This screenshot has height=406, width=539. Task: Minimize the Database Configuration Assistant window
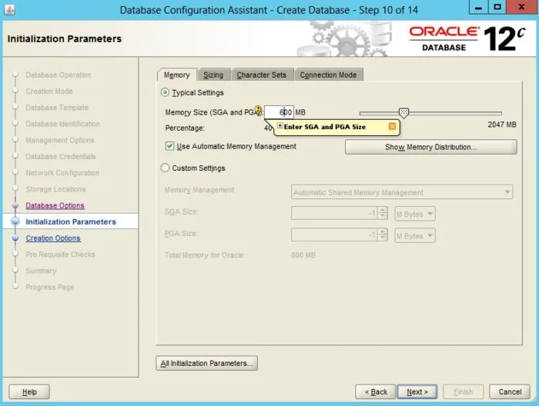tap(478, 7)
